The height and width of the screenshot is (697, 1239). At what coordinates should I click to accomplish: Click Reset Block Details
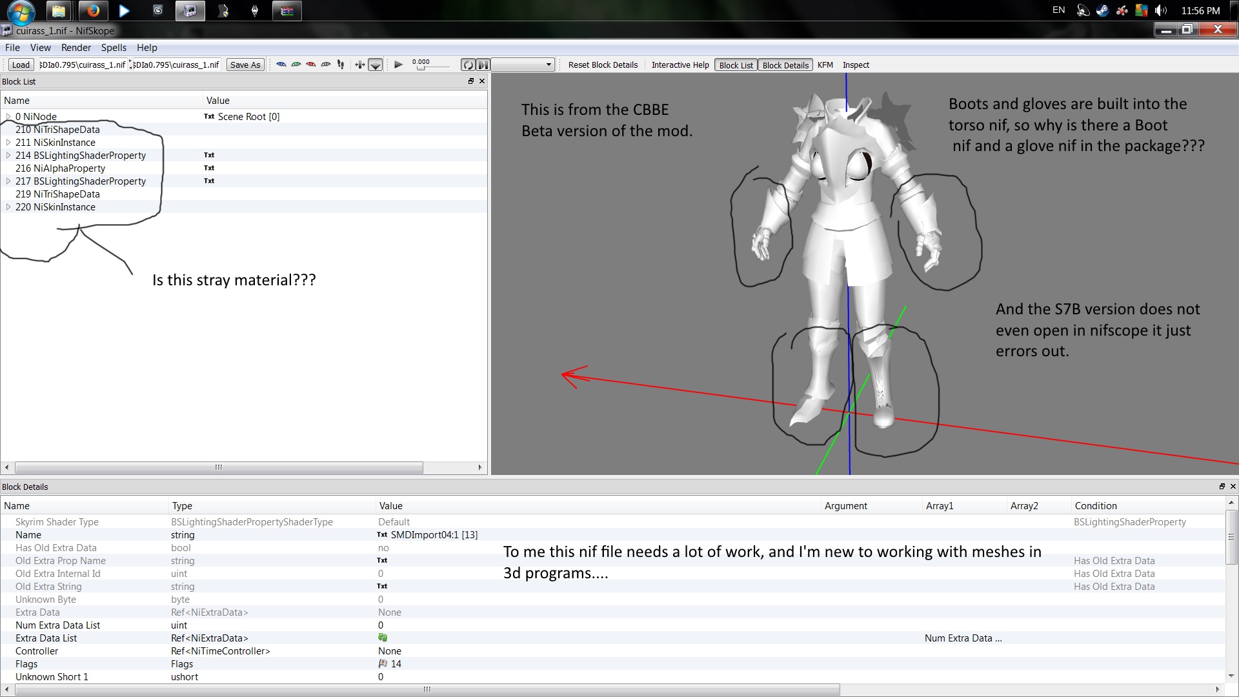[x=603, y=65]
